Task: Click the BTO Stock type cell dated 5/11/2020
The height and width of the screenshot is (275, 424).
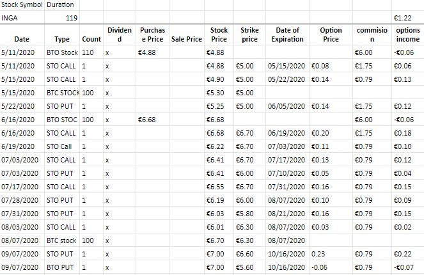Action: (62, 52)
